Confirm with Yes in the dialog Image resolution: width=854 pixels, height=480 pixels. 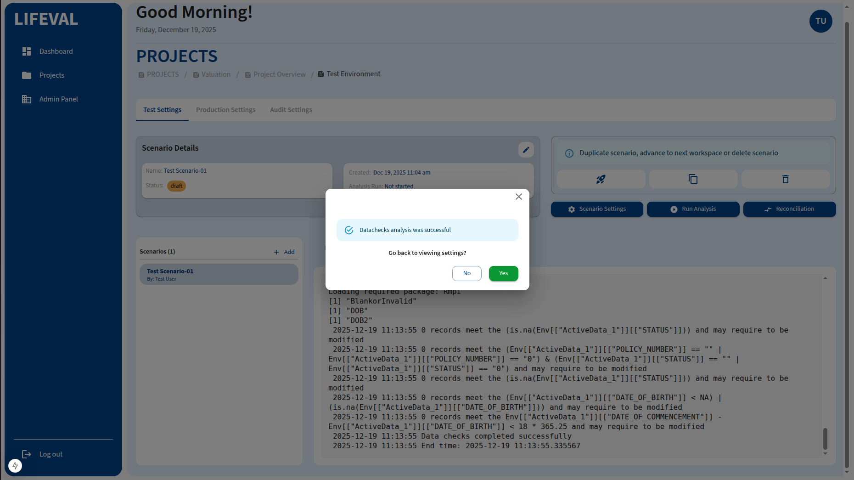[x=503, y=273]
